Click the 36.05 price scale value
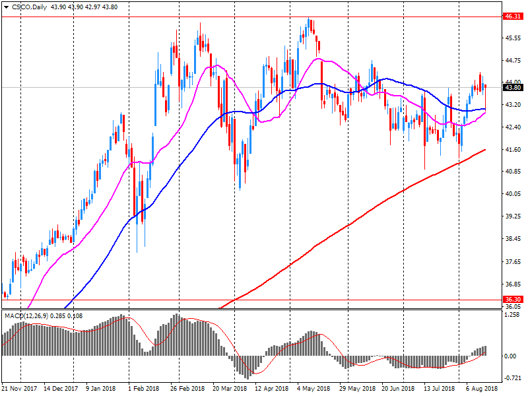The height and width of the screenshot is (396, 528). (x=513, y=306)
